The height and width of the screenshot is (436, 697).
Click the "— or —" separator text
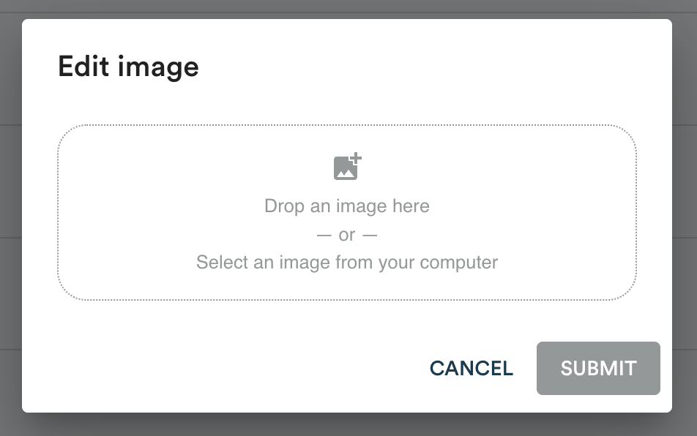347,235
